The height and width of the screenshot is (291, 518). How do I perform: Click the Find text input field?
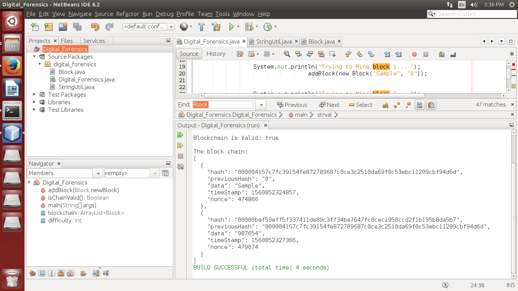pos(223,105)
